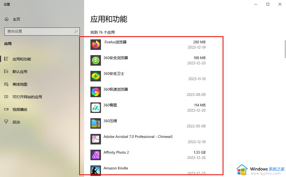Select the 360压缩 entry name
Image resolution: width=286 pixels, height=177 pixels.
[x=110, y=121]
